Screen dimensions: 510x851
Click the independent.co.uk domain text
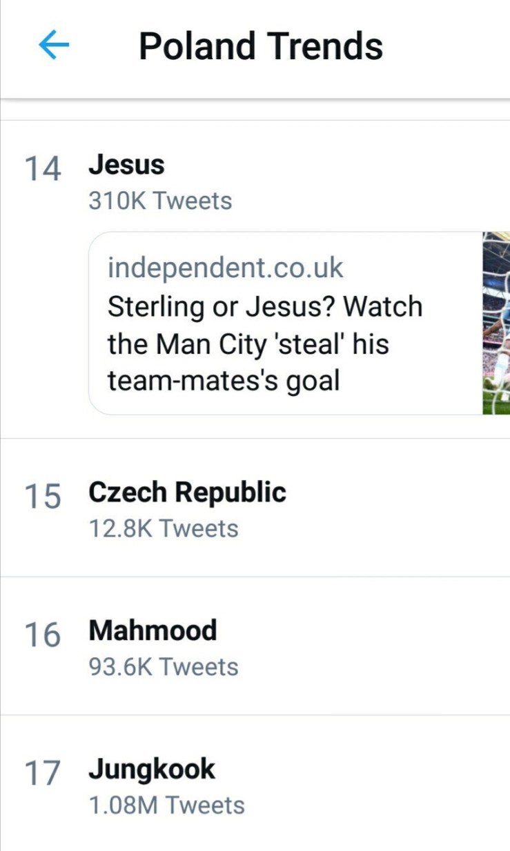(225, 268)
